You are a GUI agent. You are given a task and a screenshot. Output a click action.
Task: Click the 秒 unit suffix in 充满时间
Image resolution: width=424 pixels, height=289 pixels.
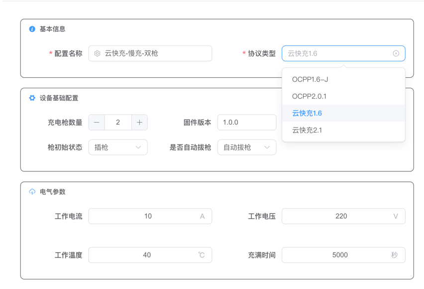pos(395,255)
